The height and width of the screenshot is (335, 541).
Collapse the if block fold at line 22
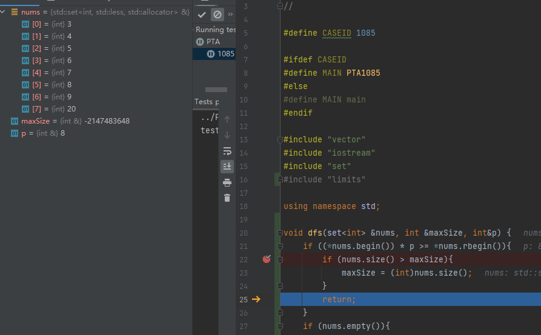coord(280,259)
